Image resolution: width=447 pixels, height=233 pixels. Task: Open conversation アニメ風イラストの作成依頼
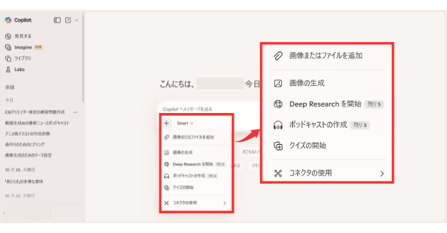pyautogui.click(x=28, y=133)
